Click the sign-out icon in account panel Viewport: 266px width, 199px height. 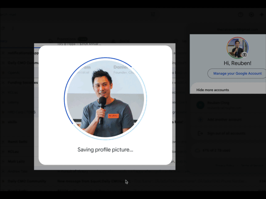[200, 133]
